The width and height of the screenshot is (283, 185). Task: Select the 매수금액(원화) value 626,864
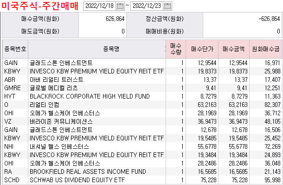[x=115, y=19]
